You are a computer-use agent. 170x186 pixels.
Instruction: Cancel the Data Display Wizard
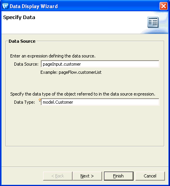tap(150, 176)
